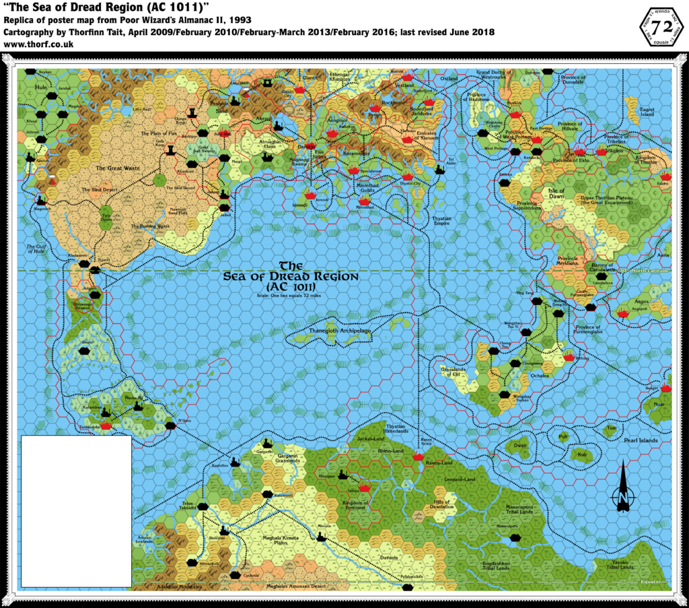This screenshot has height=608, width=689.
Task: Select the red castle marker at Rockhome
Action: 375,108
